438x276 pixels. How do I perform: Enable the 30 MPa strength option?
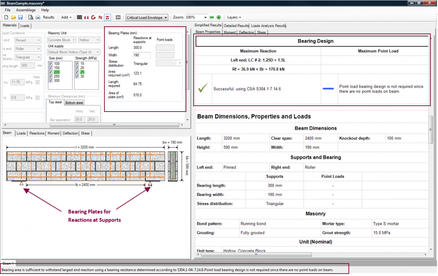point(77,77)
